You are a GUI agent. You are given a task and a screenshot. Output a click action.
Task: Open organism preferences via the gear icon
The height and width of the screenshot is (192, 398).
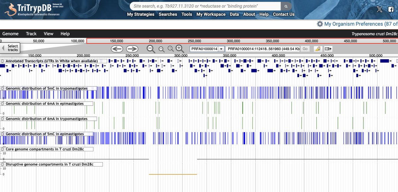320,24
